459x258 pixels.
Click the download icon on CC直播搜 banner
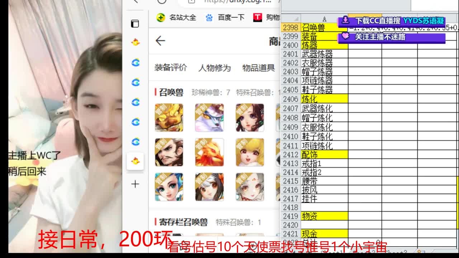click(x=346, y=21)
